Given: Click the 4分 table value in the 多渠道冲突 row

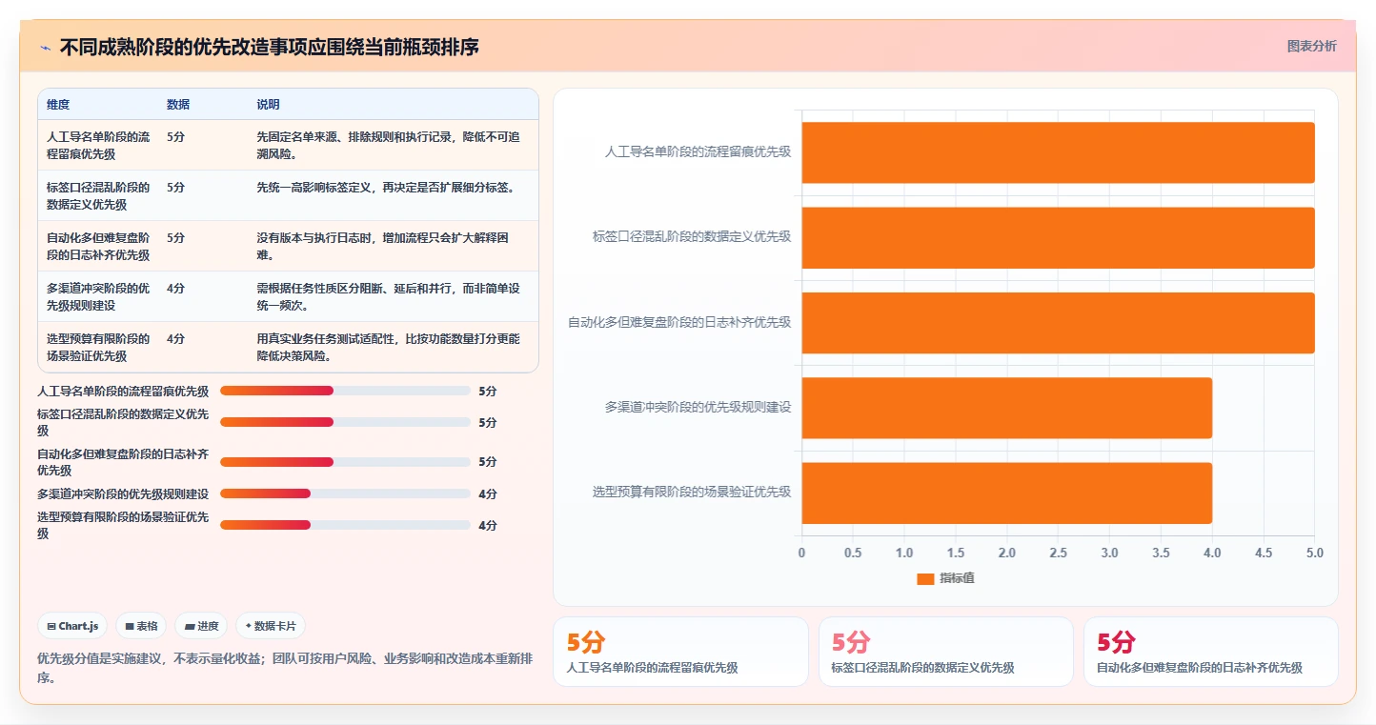Looking at the screenshot, I should point(175,288).
